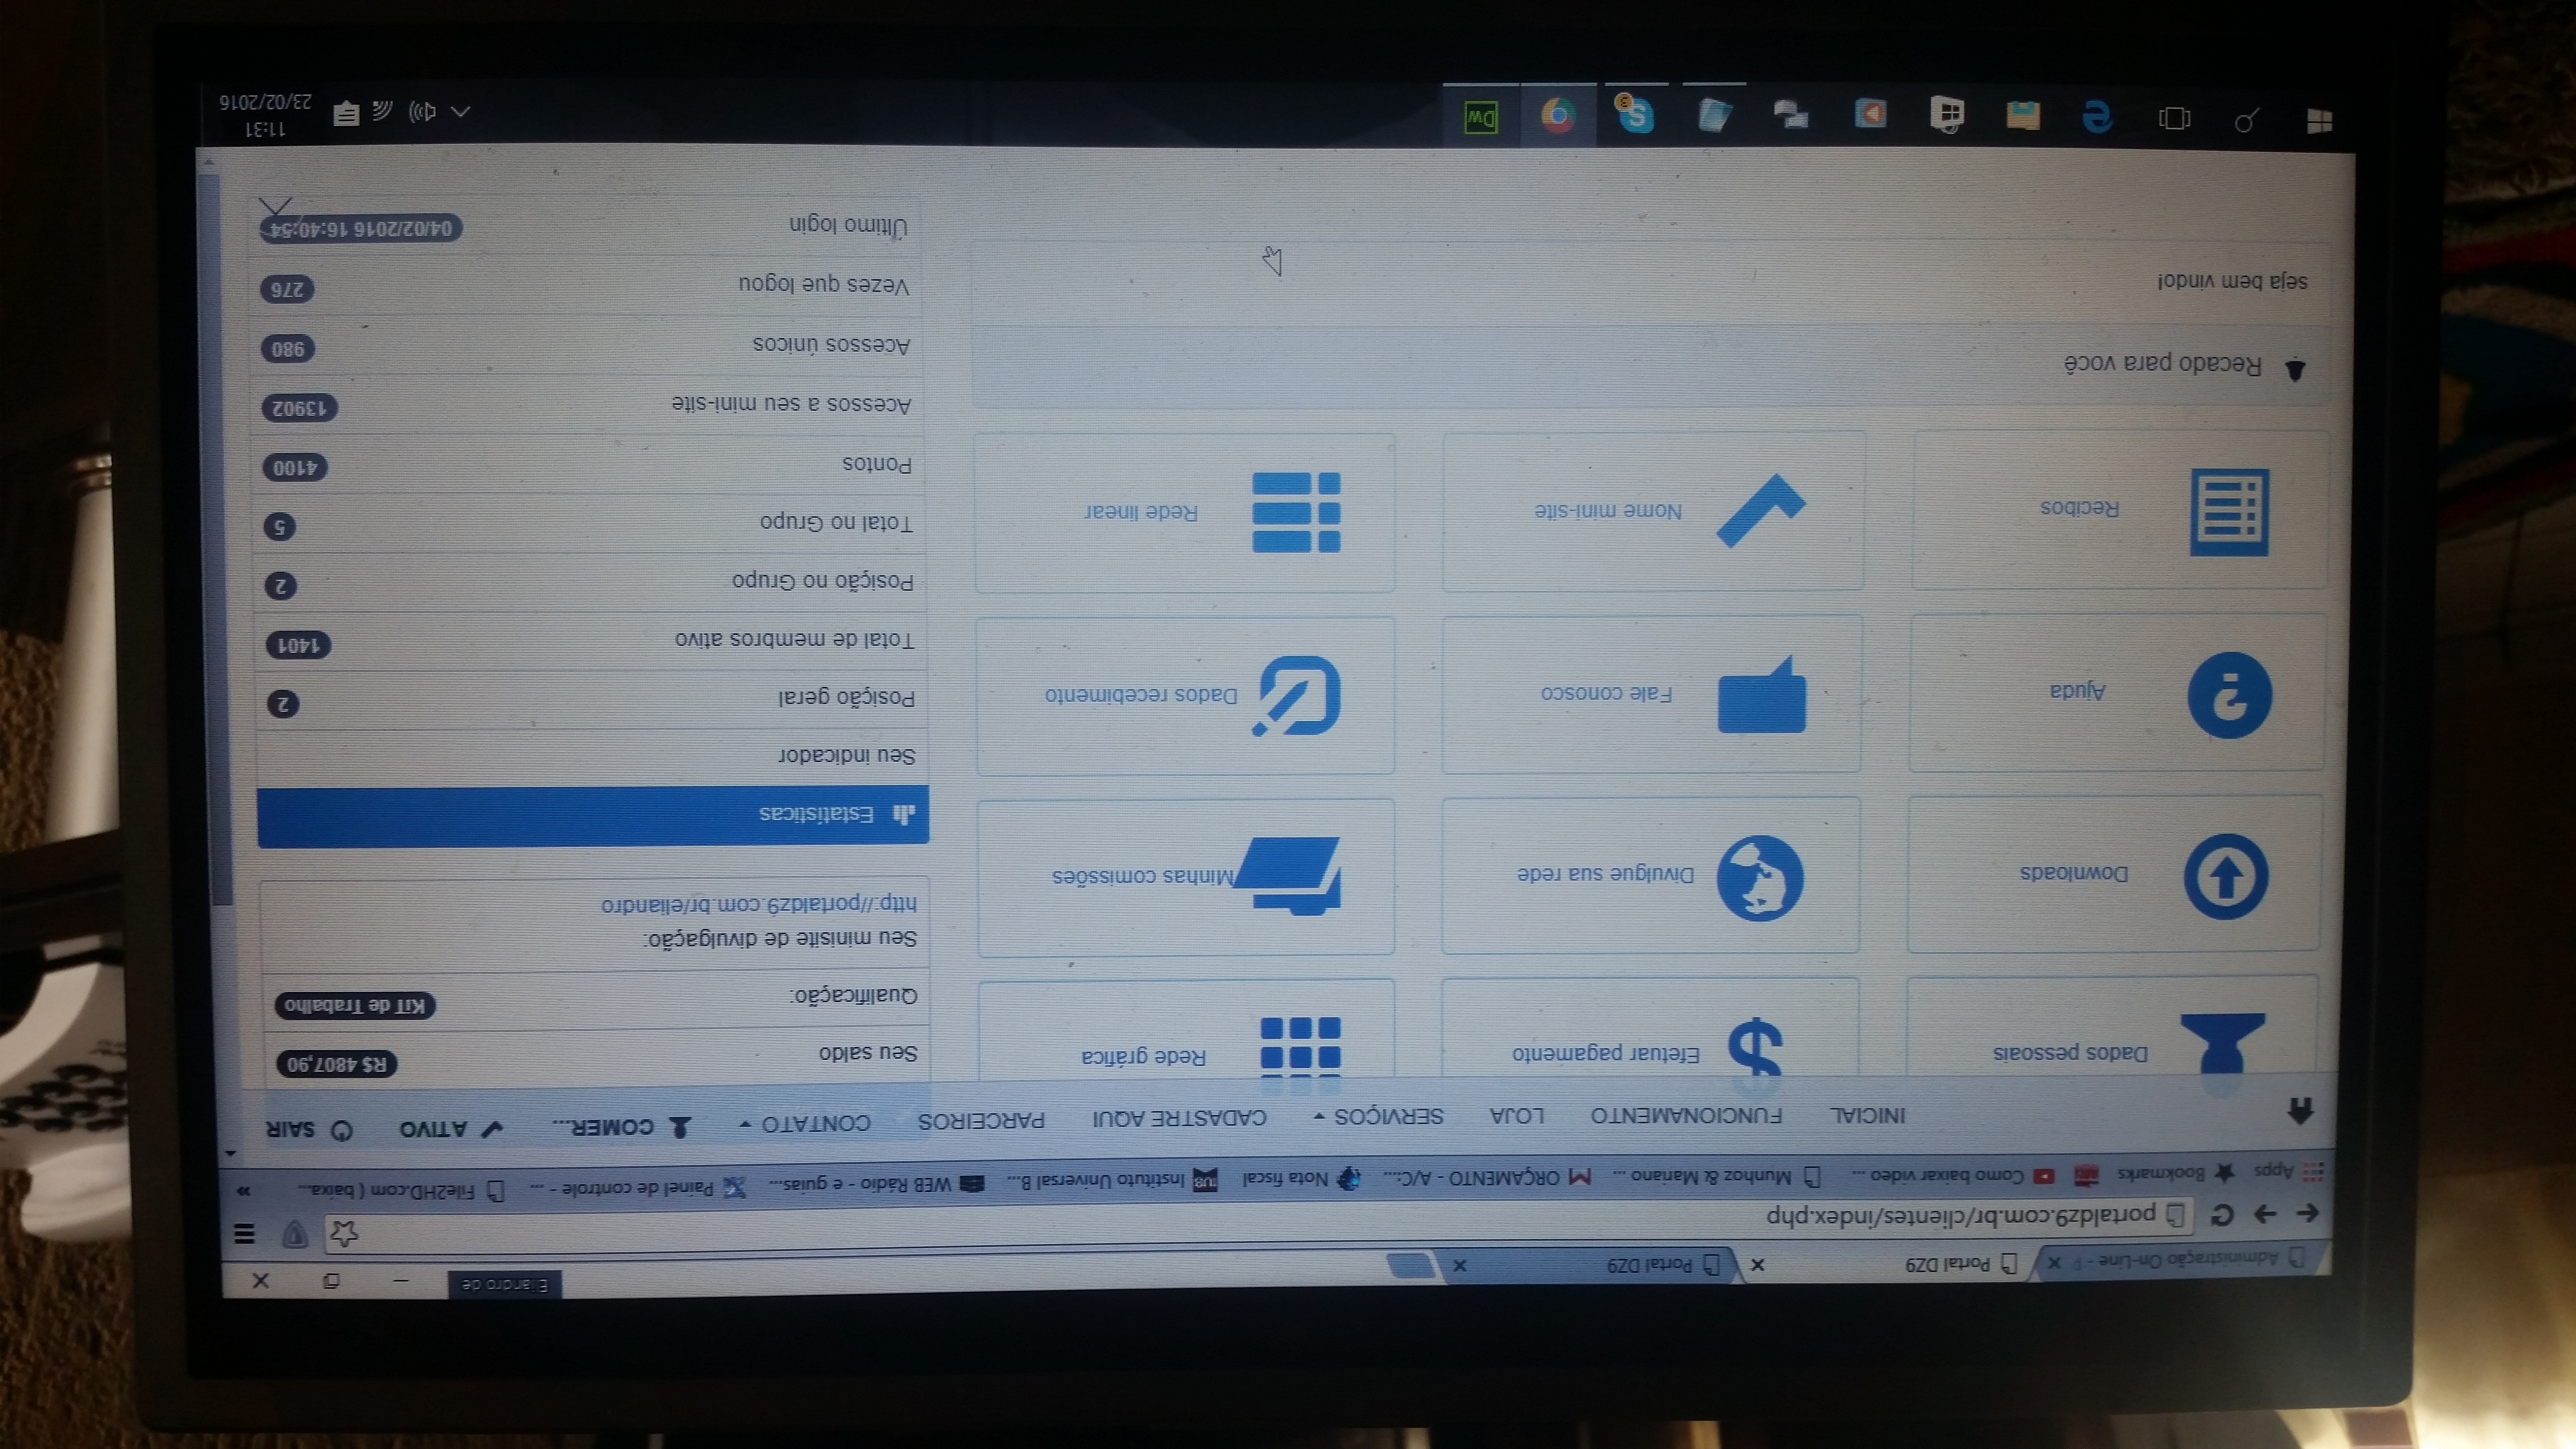Open FUNCIONAMENTO in the navbar
This screenshot has width=2576, height=1449.
[x=1687, y=1114]
